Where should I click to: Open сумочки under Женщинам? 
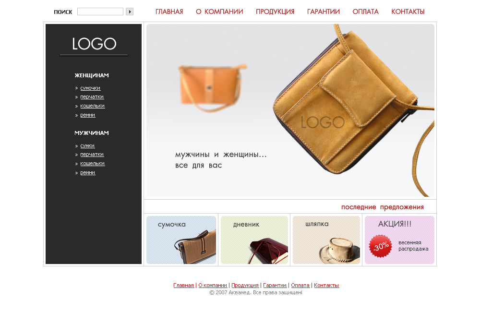coord(90,88)
